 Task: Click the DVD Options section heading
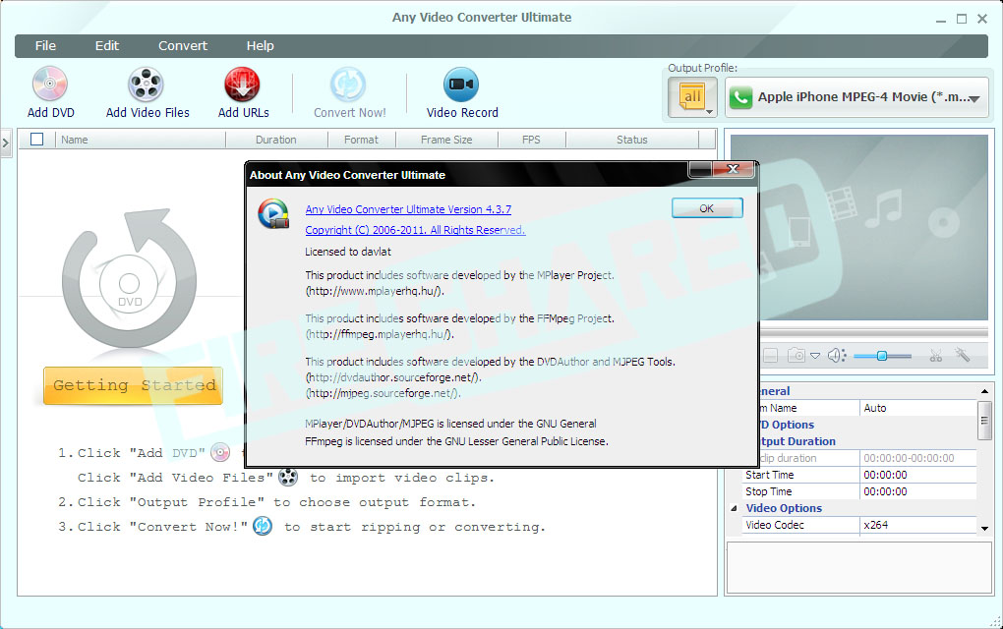(787, 425)
